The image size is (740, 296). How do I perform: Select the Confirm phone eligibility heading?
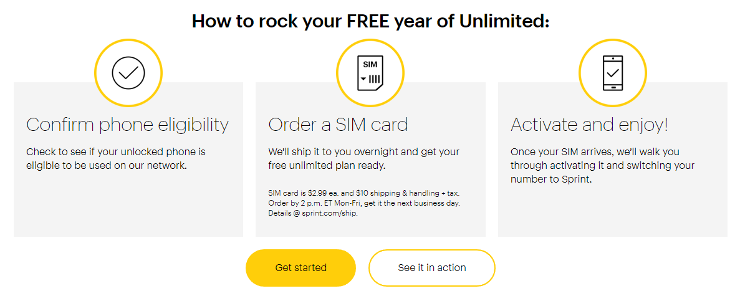pyautogui.click(x=127, y=125)
